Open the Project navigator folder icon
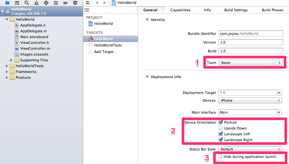Image resolution: width=289 pixels, height=164 pixels. point(7,3)
